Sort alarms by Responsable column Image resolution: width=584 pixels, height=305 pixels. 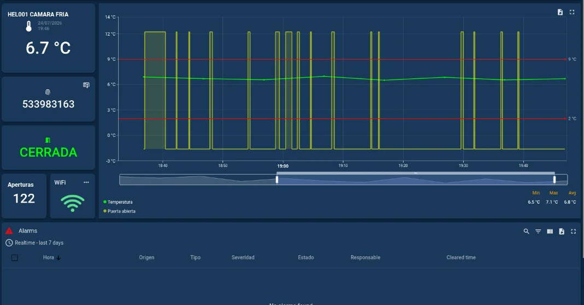pyautogui.click(x=365, y=257)
